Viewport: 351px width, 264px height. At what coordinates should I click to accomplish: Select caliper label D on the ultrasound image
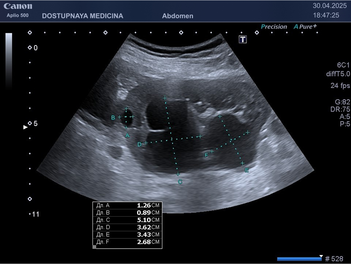[x=139, y=144]
